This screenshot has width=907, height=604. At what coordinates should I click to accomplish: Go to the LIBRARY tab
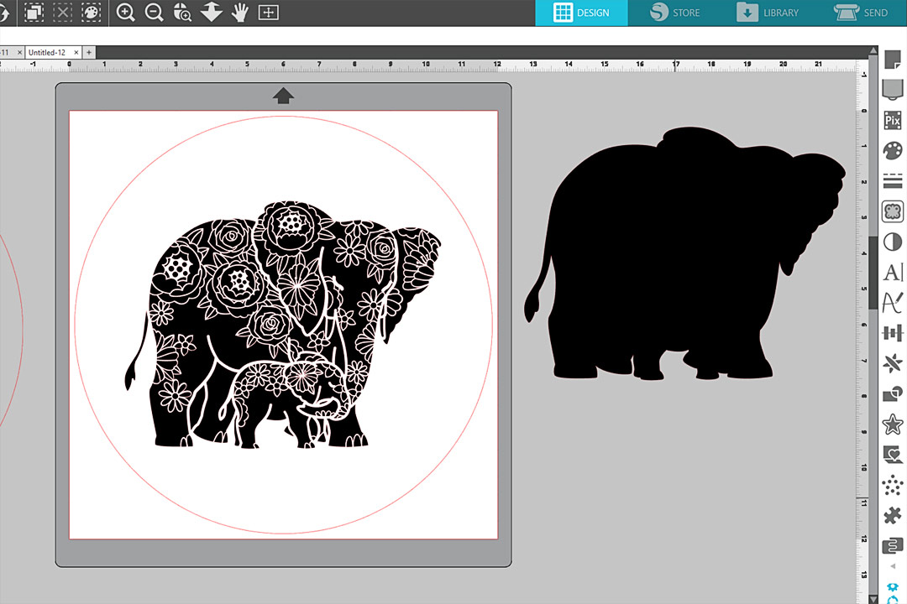click(768, 13)
